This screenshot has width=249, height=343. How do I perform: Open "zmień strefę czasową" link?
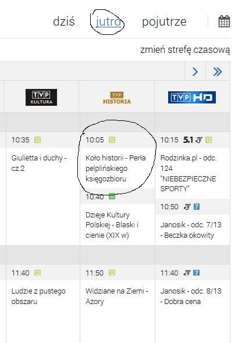point(185,50)
